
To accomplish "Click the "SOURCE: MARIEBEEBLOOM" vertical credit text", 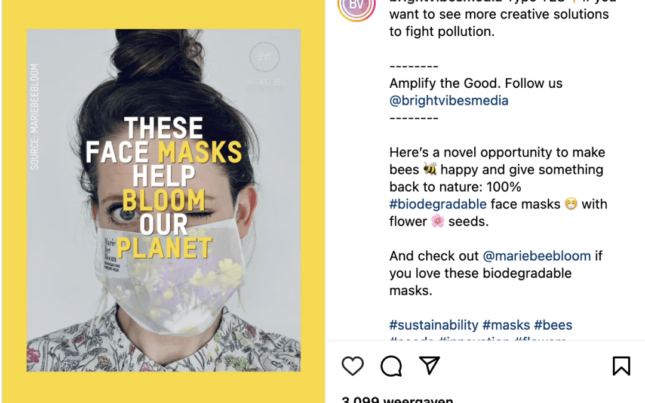I will pos(35,116).
